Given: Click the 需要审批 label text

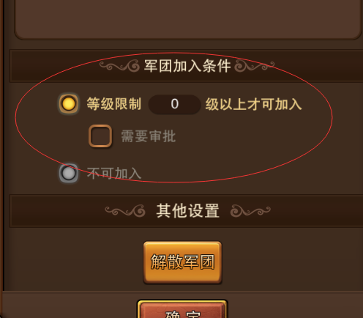Looking at the screenshot, I should coord(149,136).
